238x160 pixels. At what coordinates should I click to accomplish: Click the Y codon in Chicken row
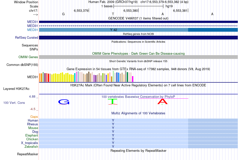pos(113,139)
